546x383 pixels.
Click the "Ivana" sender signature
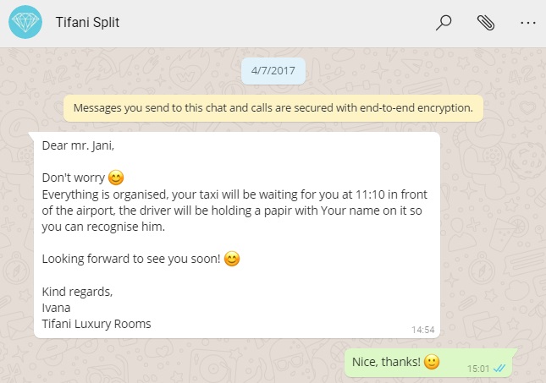tap(56, 308)
